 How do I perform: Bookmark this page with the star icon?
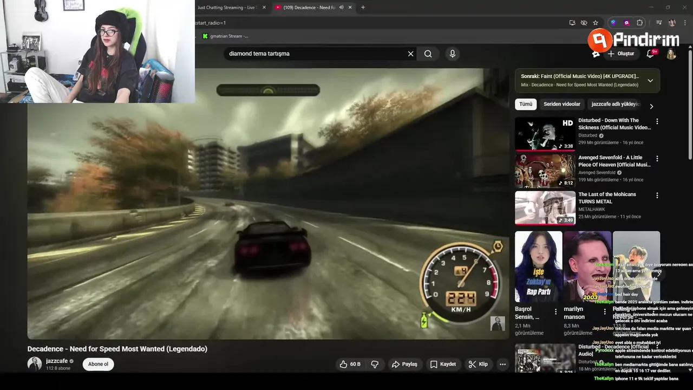pyautogui.click(x=596, y=23)
